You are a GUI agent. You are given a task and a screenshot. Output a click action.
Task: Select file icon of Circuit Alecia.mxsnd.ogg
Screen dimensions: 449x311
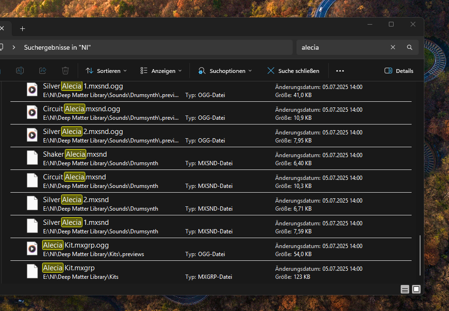click(x=32, y=112)
